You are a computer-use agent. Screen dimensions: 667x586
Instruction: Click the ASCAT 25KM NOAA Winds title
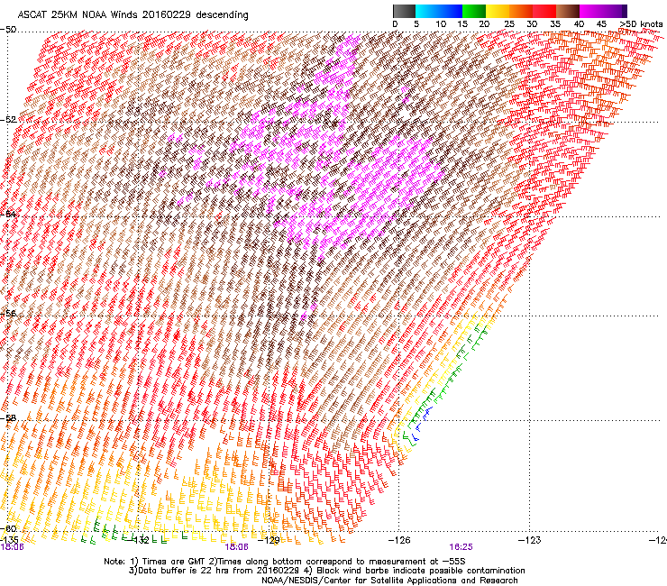click(x=132, y=14)
